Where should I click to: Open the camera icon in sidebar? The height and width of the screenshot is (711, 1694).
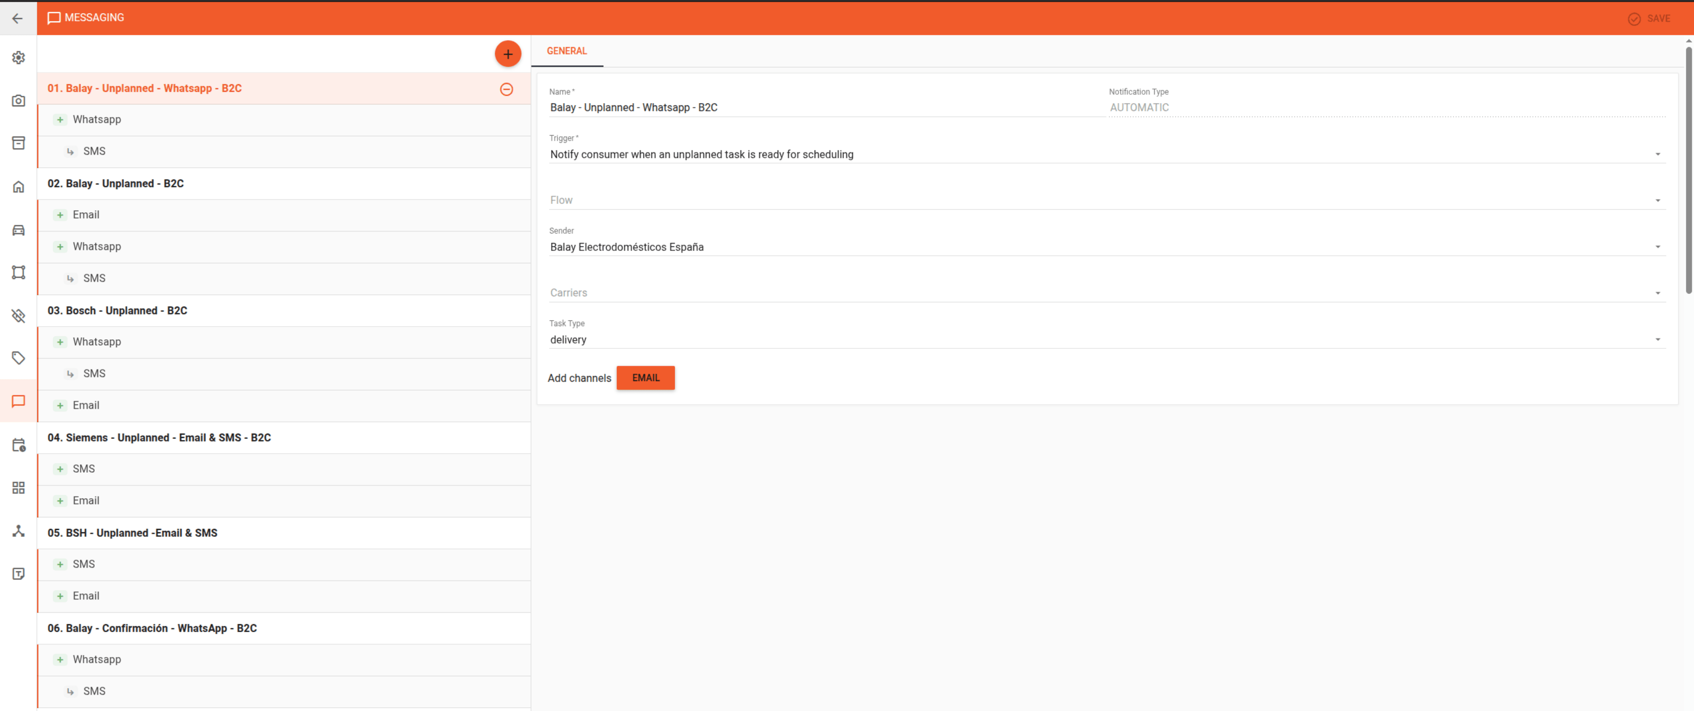(x=19, y=101)
